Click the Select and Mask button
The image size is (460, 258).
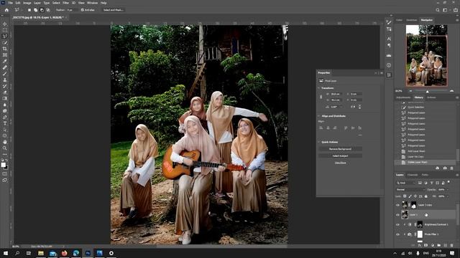point(114,10)
